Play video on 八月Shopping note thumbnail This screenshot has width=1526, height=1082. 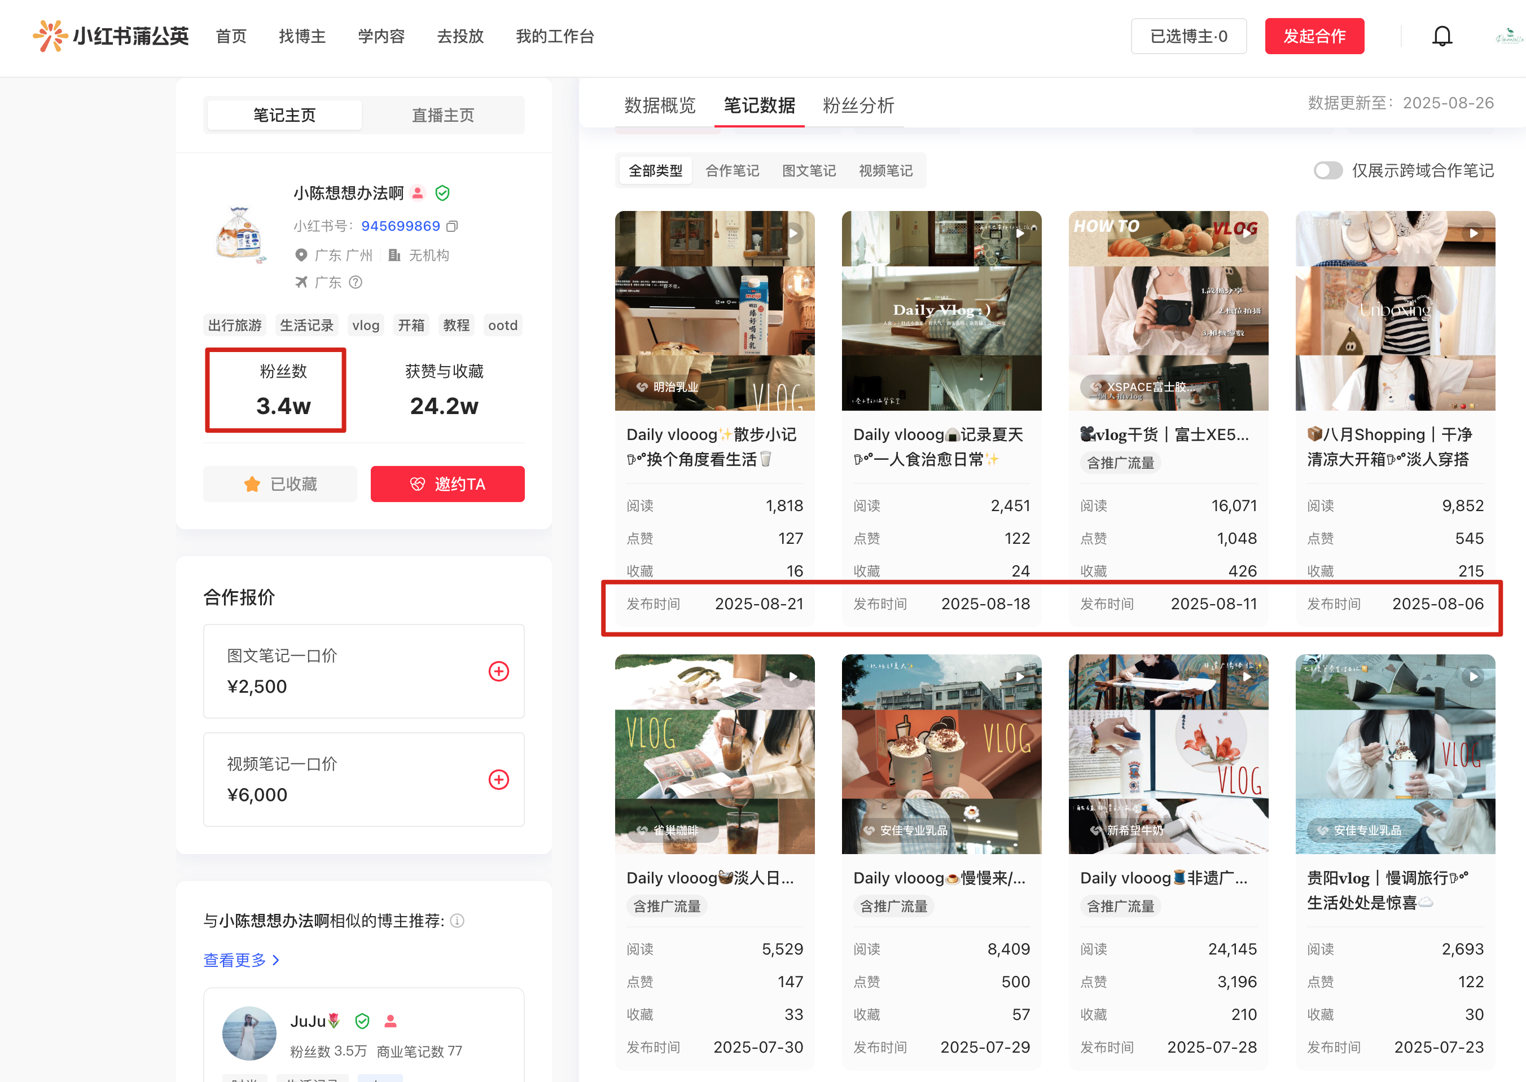[x=1474, y=234]
